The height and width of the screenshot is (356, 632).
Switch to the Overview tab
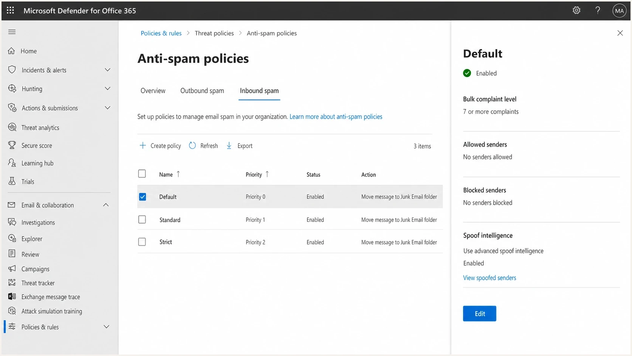[153, 91]
